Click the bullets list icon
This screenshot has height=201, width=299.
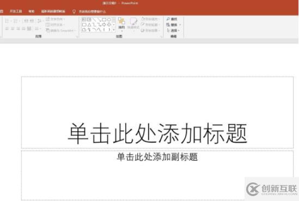pos(7,21)
